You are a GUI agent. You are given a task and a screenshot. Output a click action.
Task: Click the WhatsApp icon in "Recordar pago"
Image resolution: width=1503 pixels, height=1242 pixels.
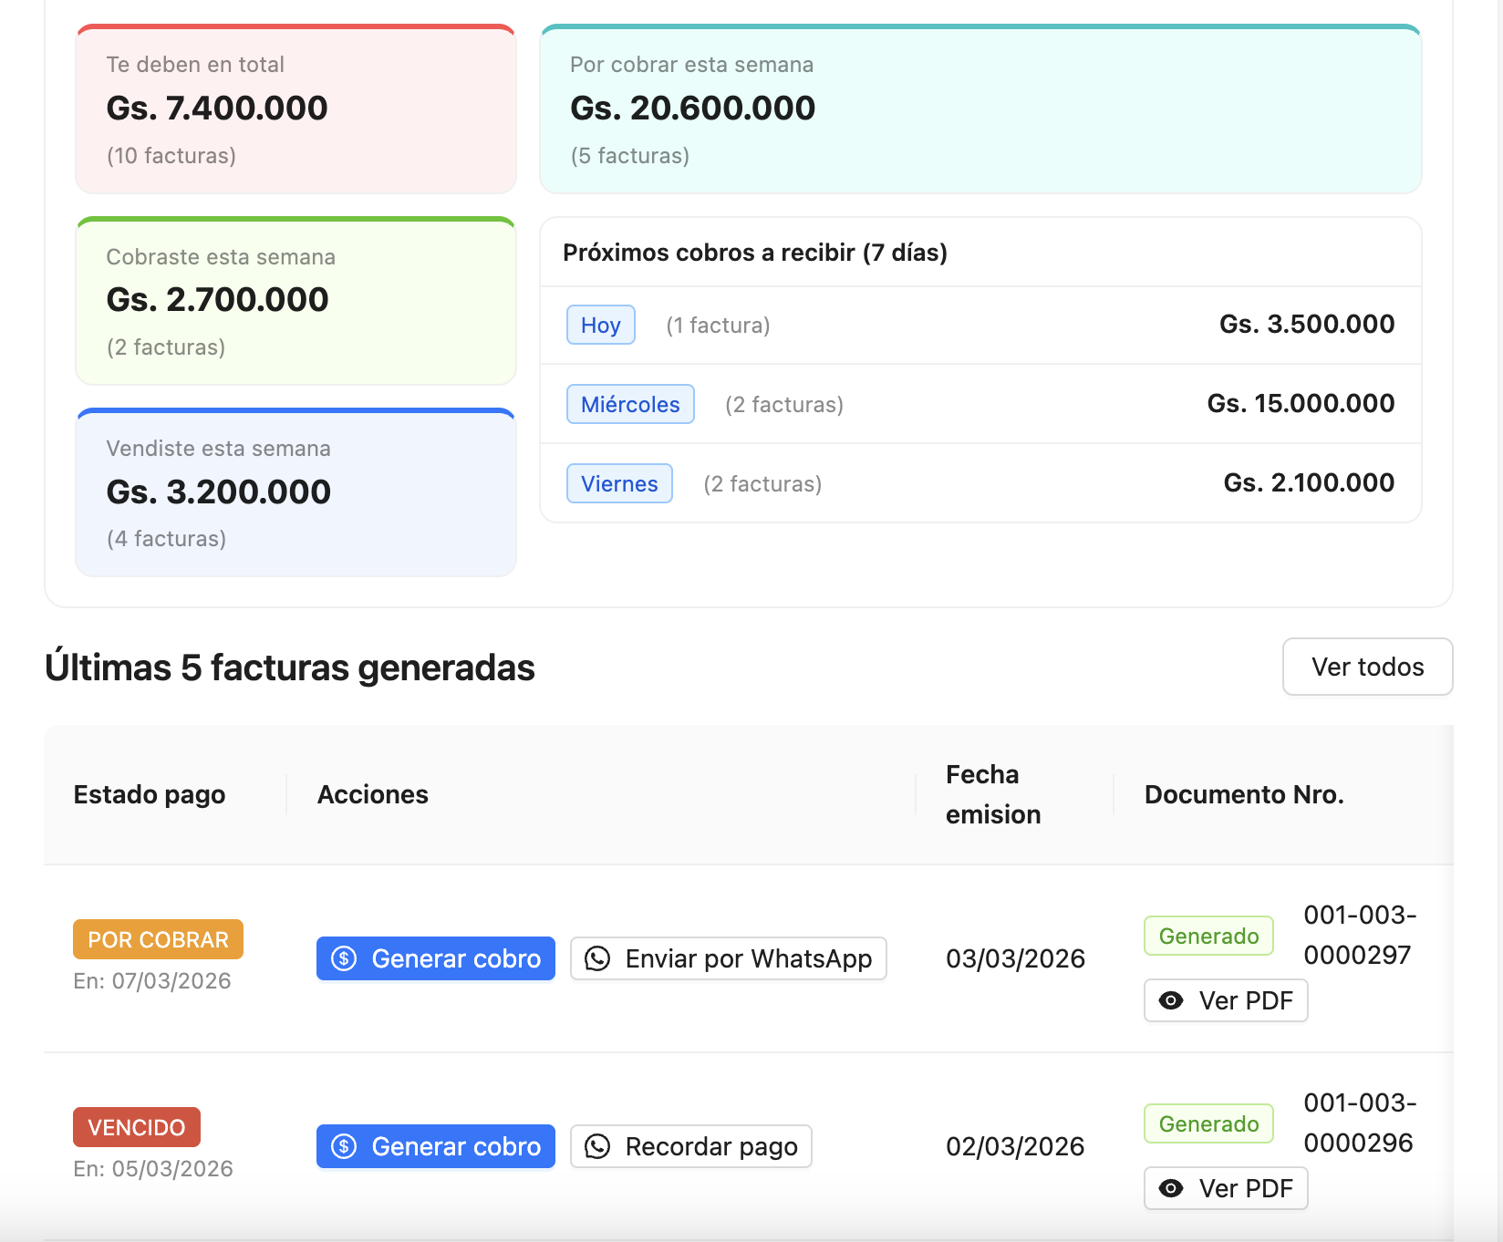coord(599,1146)
